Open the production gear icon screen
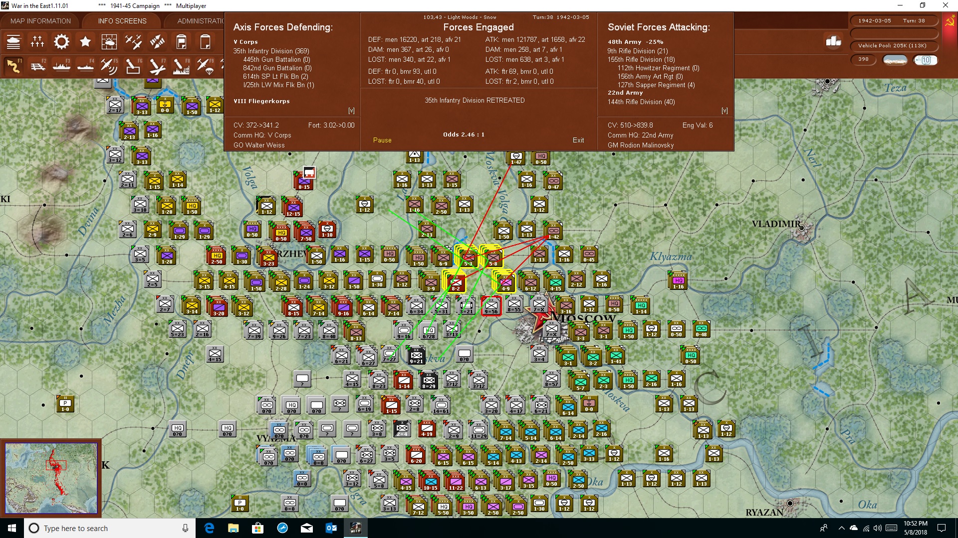The height and width of the screenshot is (538, 958). 61,42
